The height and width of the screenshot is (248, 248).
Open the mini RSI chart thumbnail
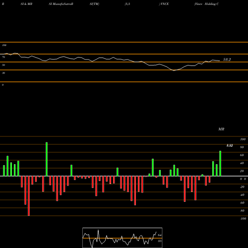coord(123,238)
